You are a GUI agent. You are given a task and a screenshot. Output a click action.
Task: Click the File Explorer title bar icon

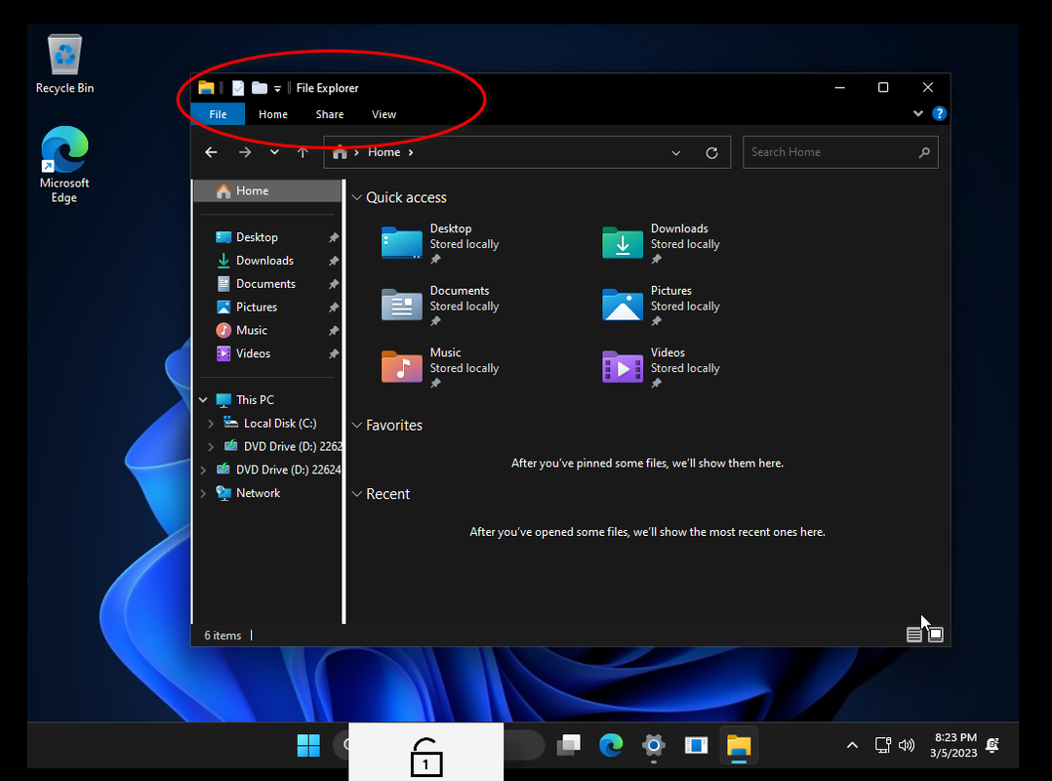206,88
